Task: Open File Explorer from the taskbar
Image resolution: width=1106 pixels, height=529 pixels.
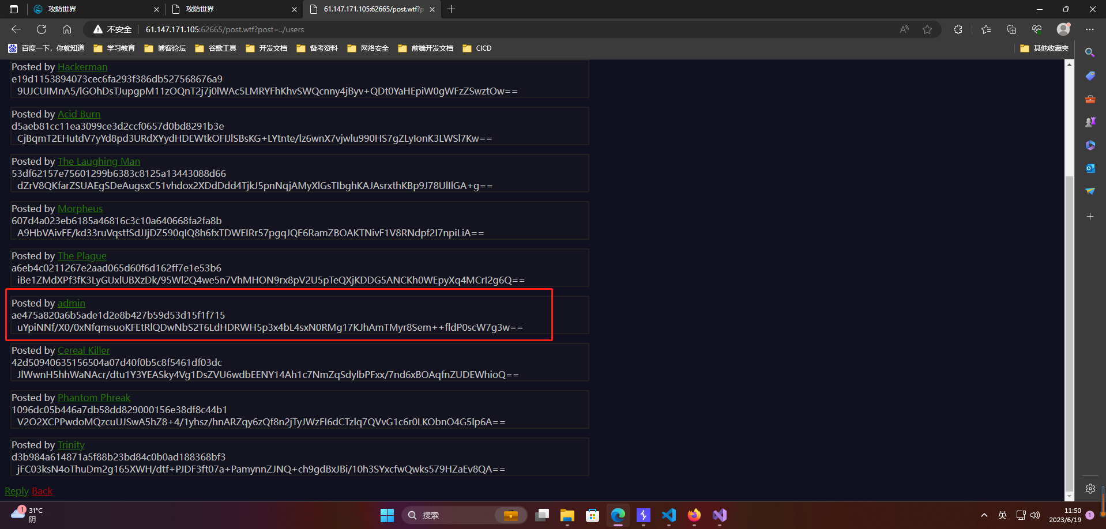Action: (x=567, y=515)
